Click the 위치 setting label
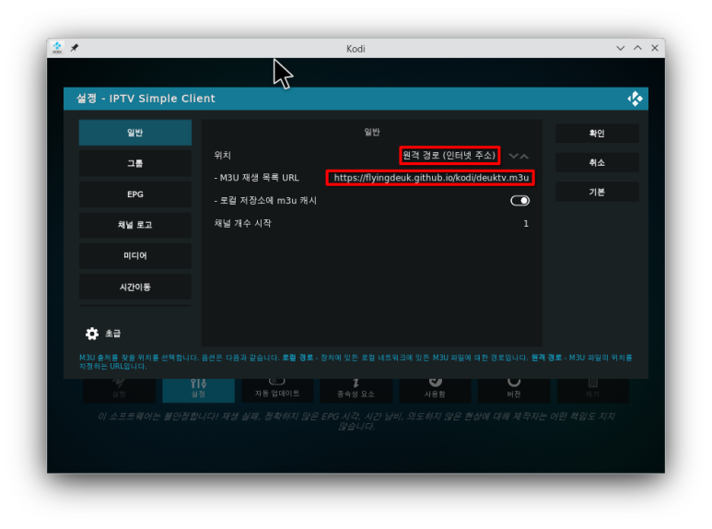 tap(223, 156)
